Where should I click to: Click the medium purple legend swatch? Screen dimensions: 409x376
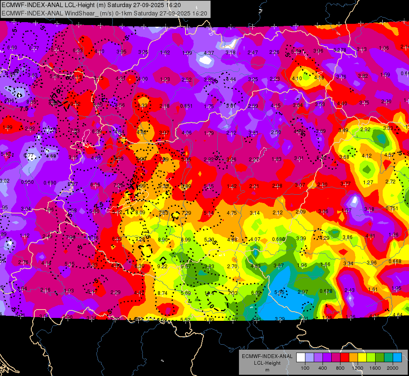pyautogui.click(x=318, y=358)
